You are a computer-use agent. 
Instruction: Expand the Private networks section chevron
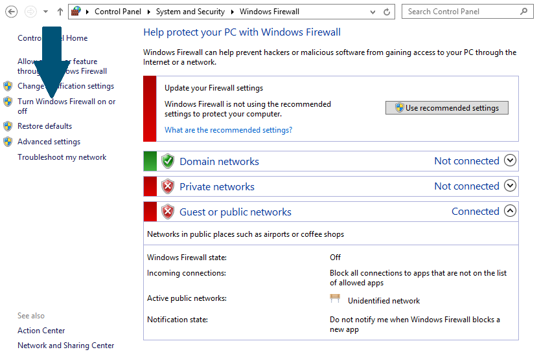click(x=510, y=186)
